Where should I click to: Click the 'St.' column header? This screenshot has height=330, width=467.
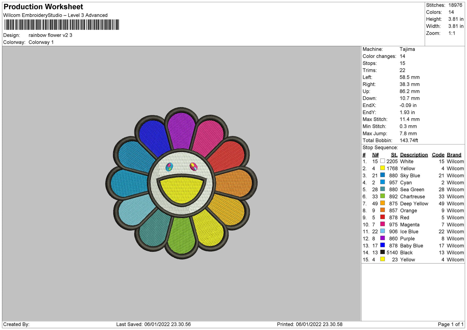[394, 155]
